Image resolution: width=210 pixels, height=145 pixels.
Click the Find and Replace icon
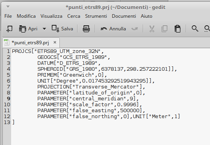(207, 29)
